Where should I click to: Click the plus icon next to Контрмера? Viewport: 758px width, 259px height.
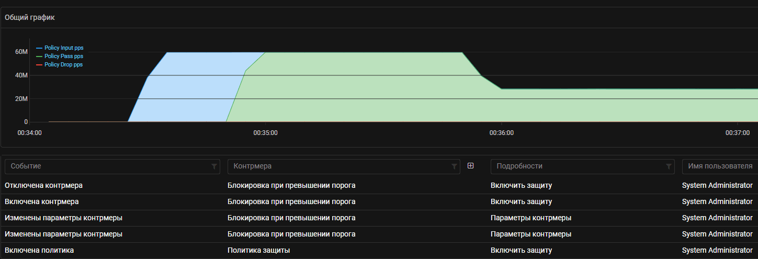click(x=470, y=166)
